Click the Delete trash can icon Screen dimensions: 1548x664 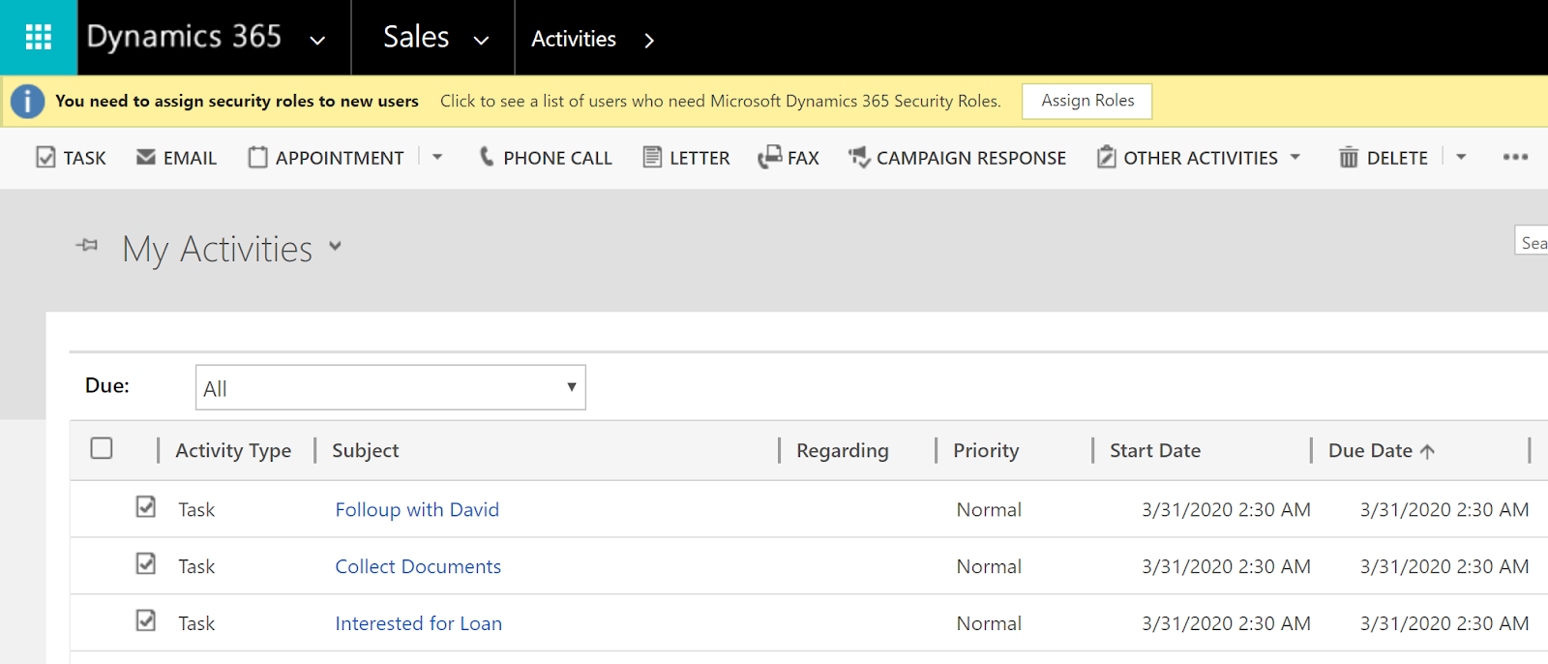click(1349, 157)
